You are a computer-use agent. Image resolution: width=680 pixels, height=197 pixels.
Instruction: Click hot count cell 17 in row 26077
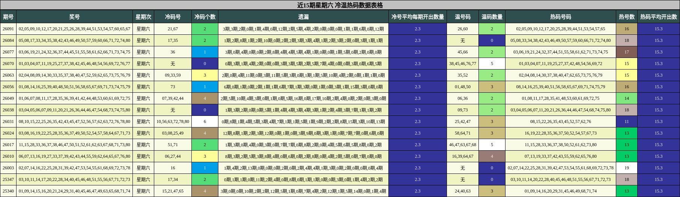point(627,52)
